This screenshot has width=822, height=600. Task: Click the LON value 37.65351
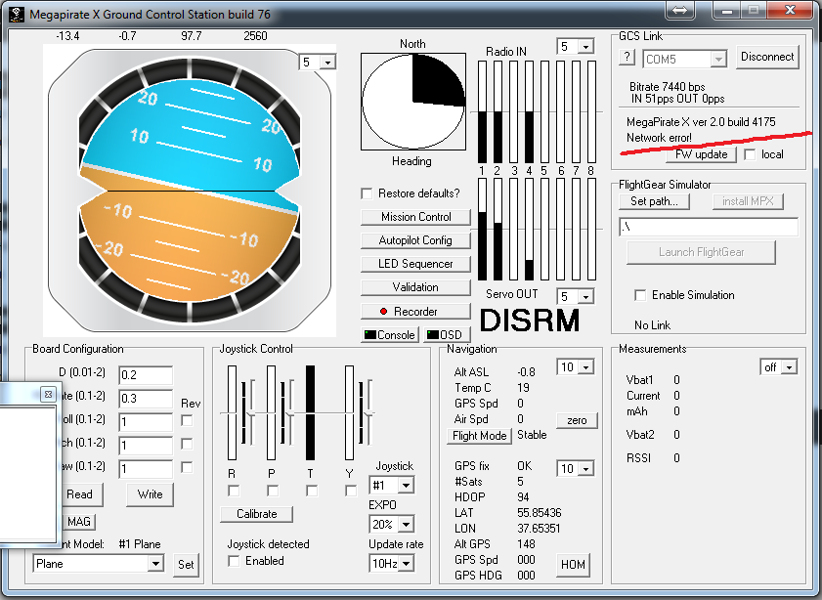click(539, 529)
